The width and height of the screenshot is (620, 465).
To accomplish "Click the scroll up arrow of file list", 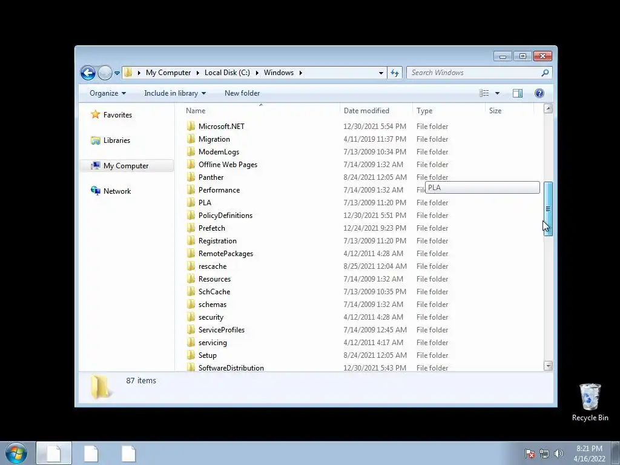I will click(548, 108).
